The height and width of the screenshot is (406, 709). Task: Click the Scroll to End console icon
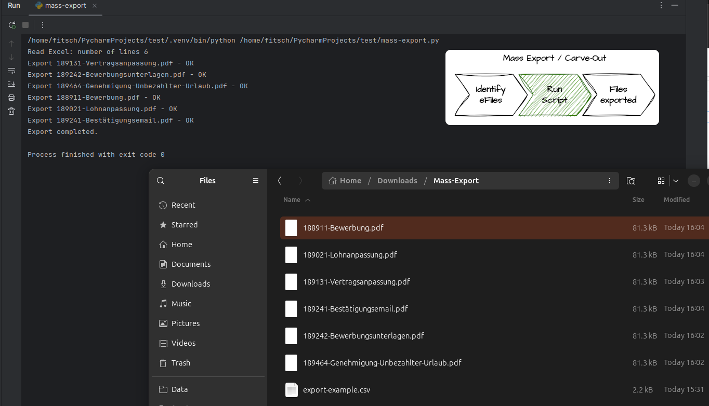[11, 84]
